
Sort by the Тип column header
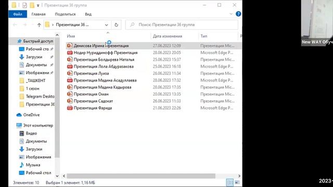(203, 36)
